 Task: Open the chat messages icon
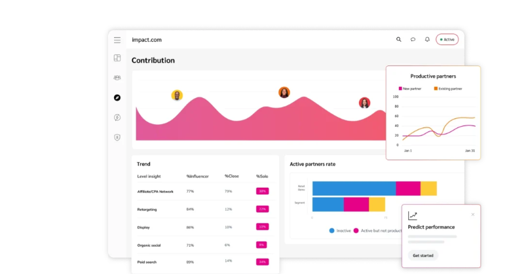(413, 39)
